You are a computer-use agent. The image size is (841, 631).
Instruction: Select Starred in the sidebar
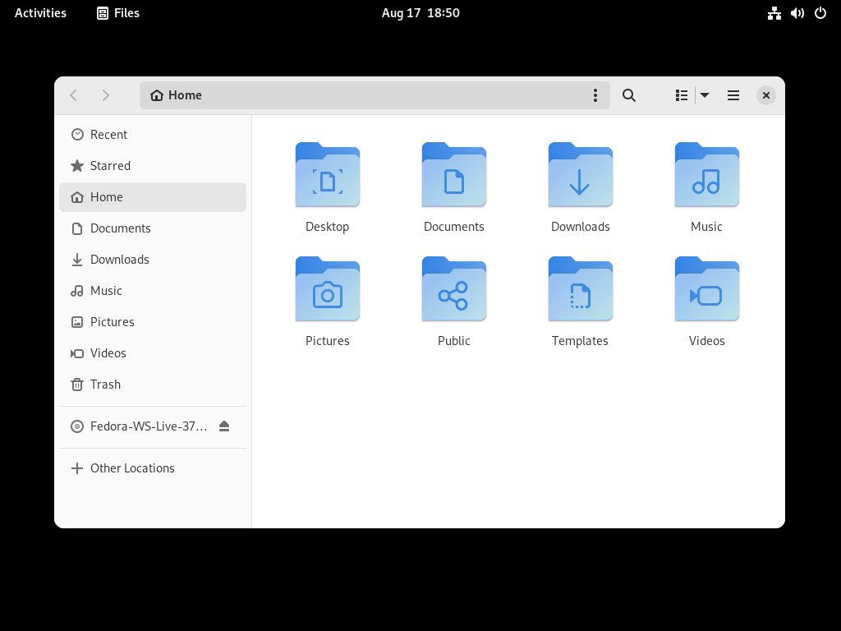coord(153,166)
